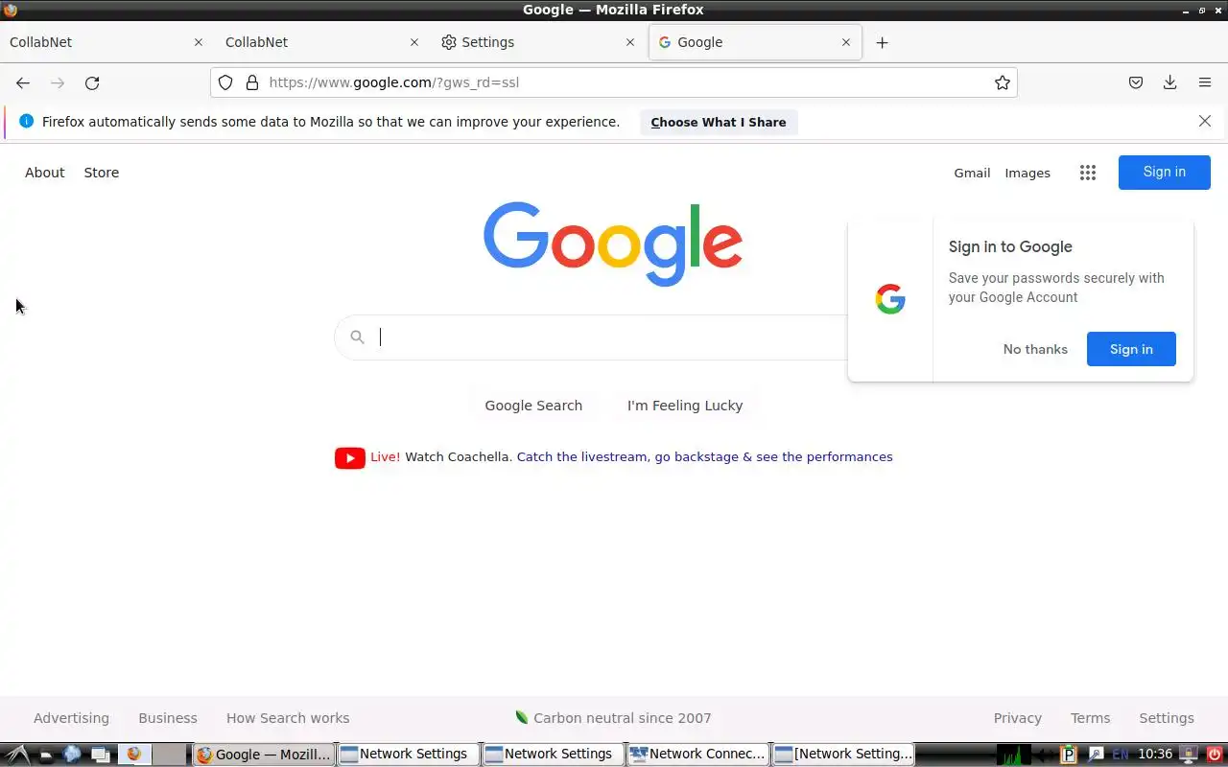Viewport: 1228px width, 767px height.
Task: Switch to the Settings tab
Action: pyautogui.click(x=538, y=42)
